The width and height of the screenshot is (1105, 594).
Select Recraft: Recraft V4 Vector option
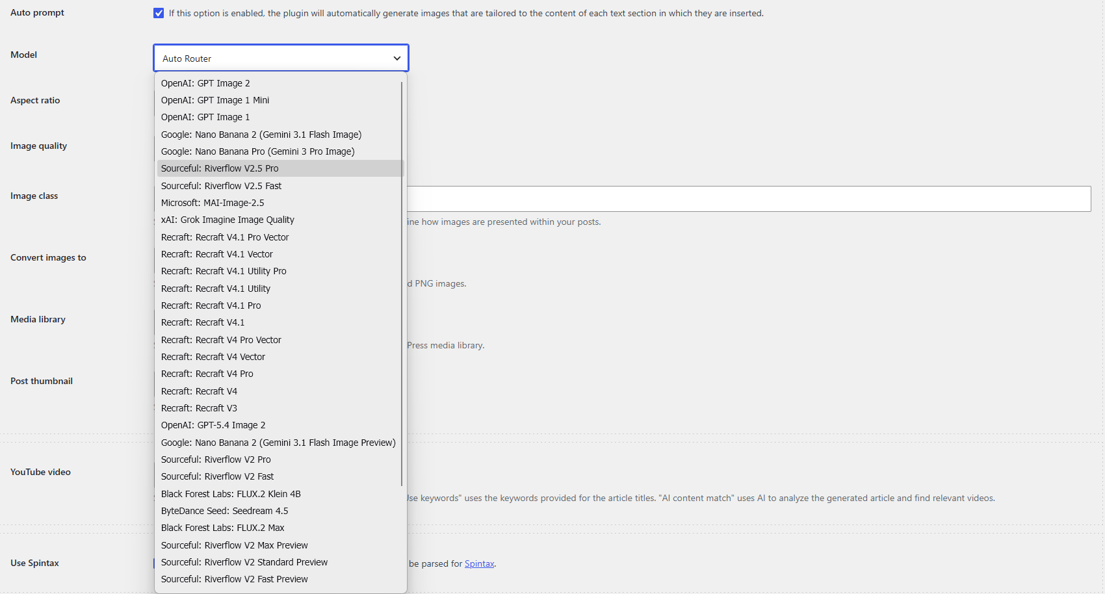[x=279, y=357]
